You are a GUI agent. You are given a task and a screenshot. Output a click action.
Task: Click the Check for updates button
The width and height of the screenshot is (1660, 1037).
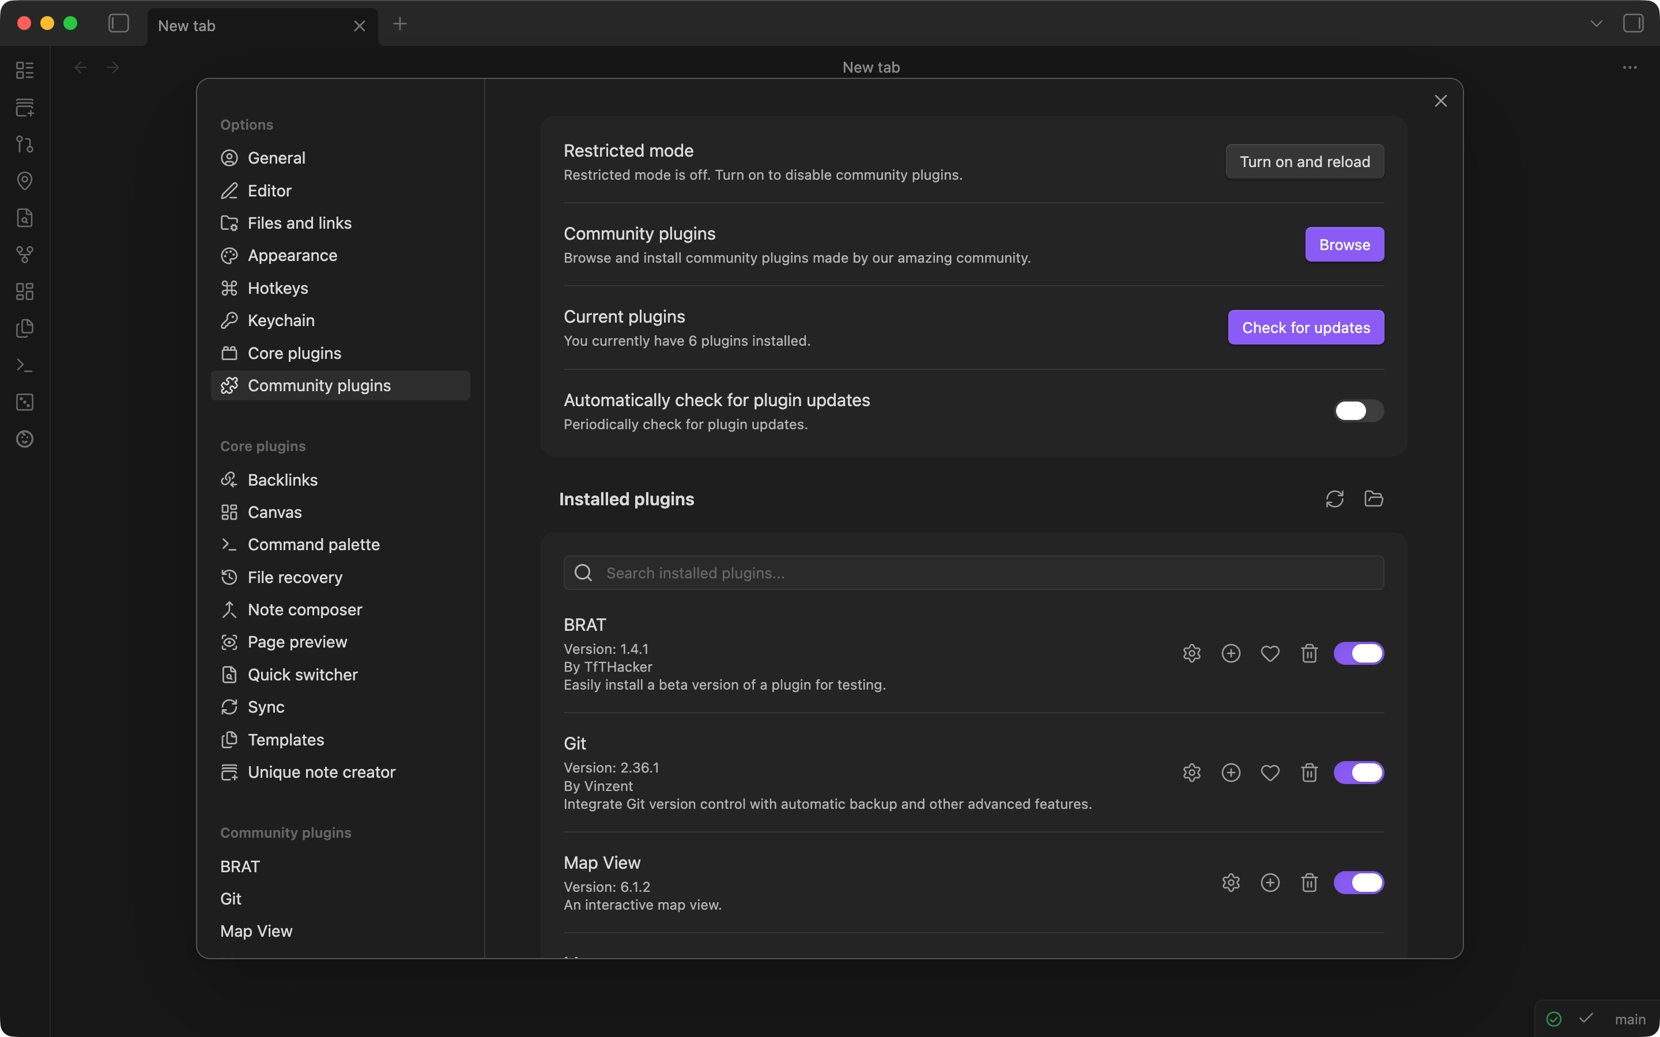click(1306, 327)
